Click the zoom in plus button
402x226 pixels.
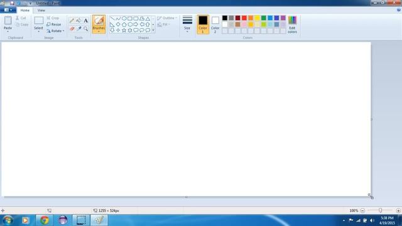[398, 210]
